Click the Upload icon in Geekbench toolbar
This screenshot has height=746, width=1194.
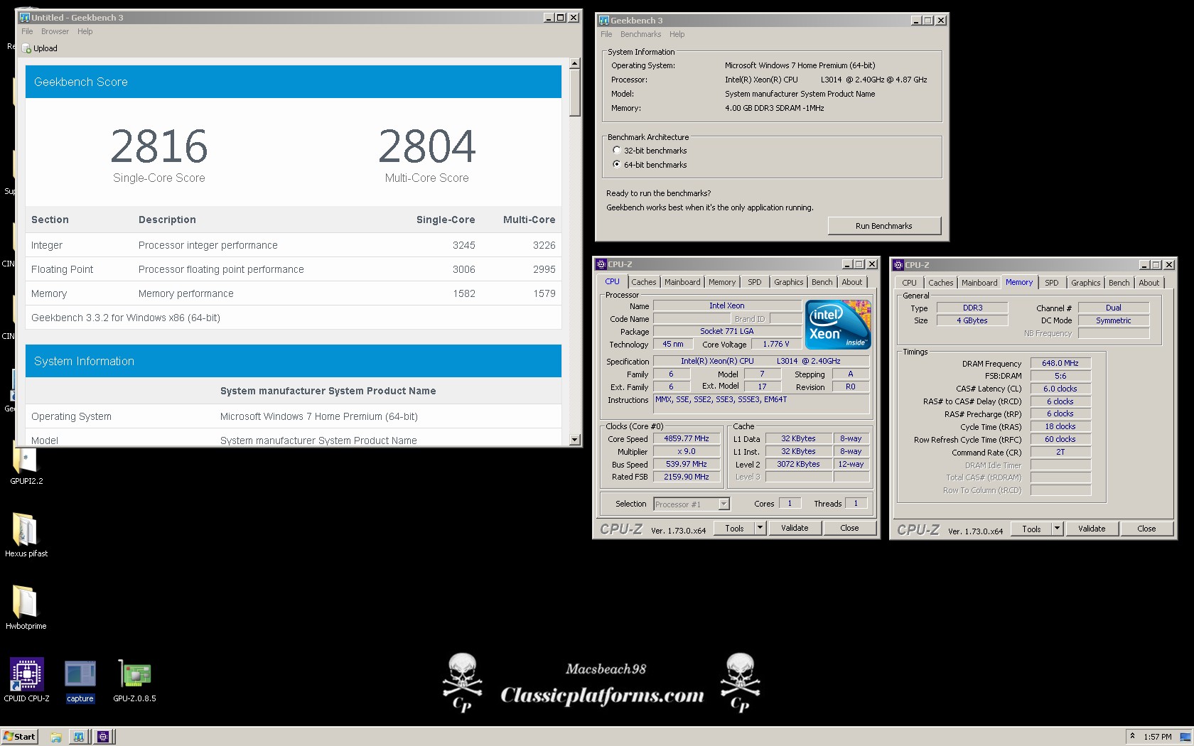(27, 48)
